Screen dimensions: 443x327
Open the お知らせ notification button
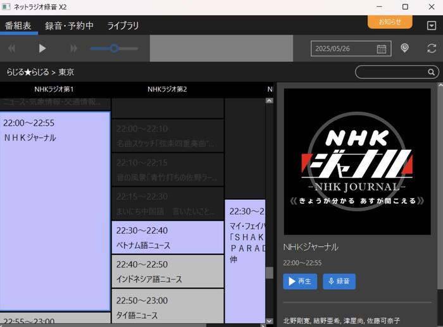pyautogui.click(x=390, y=22)
